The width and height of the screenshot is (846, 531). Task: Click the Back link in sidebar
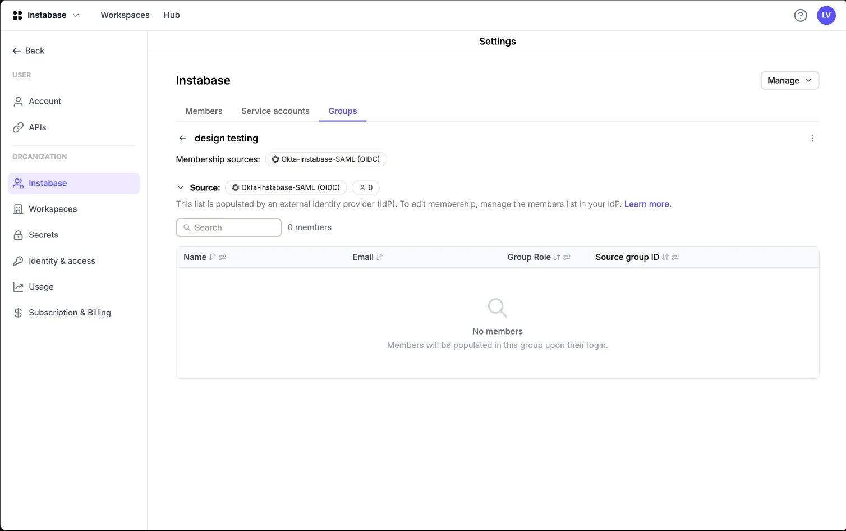[x=29, y=51]
